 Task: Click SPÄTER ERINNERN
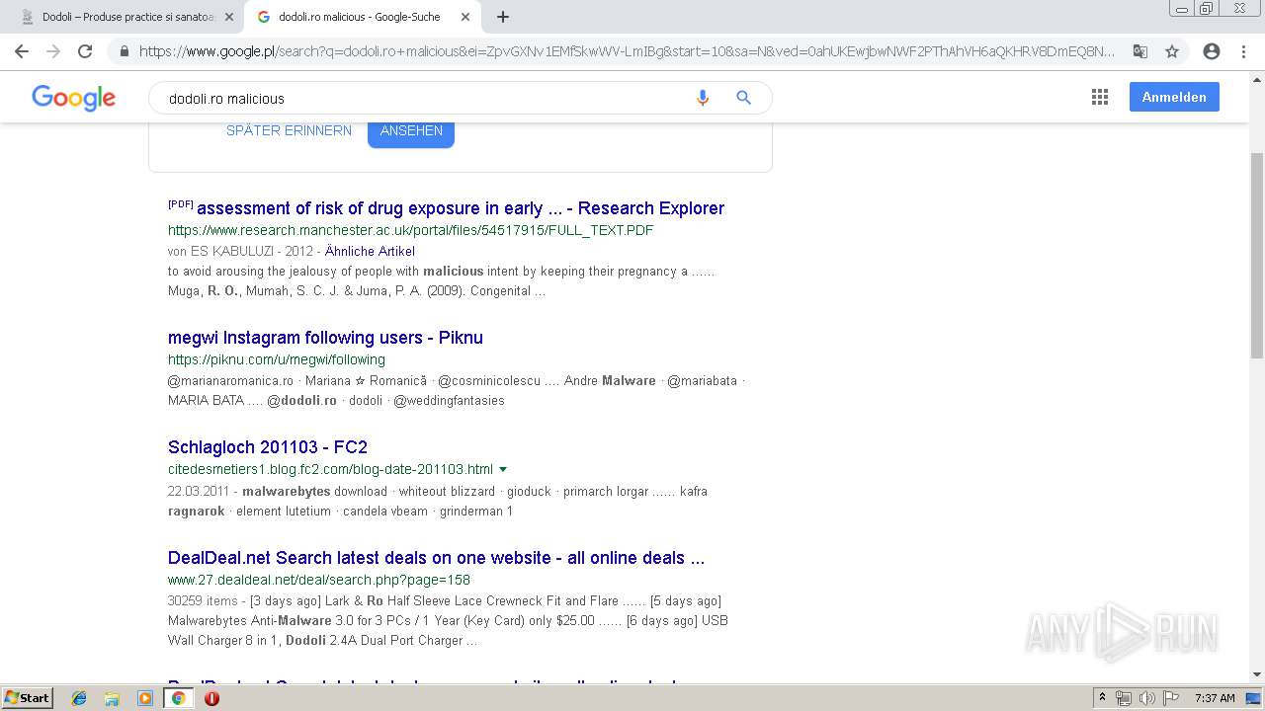click(289, 130)
